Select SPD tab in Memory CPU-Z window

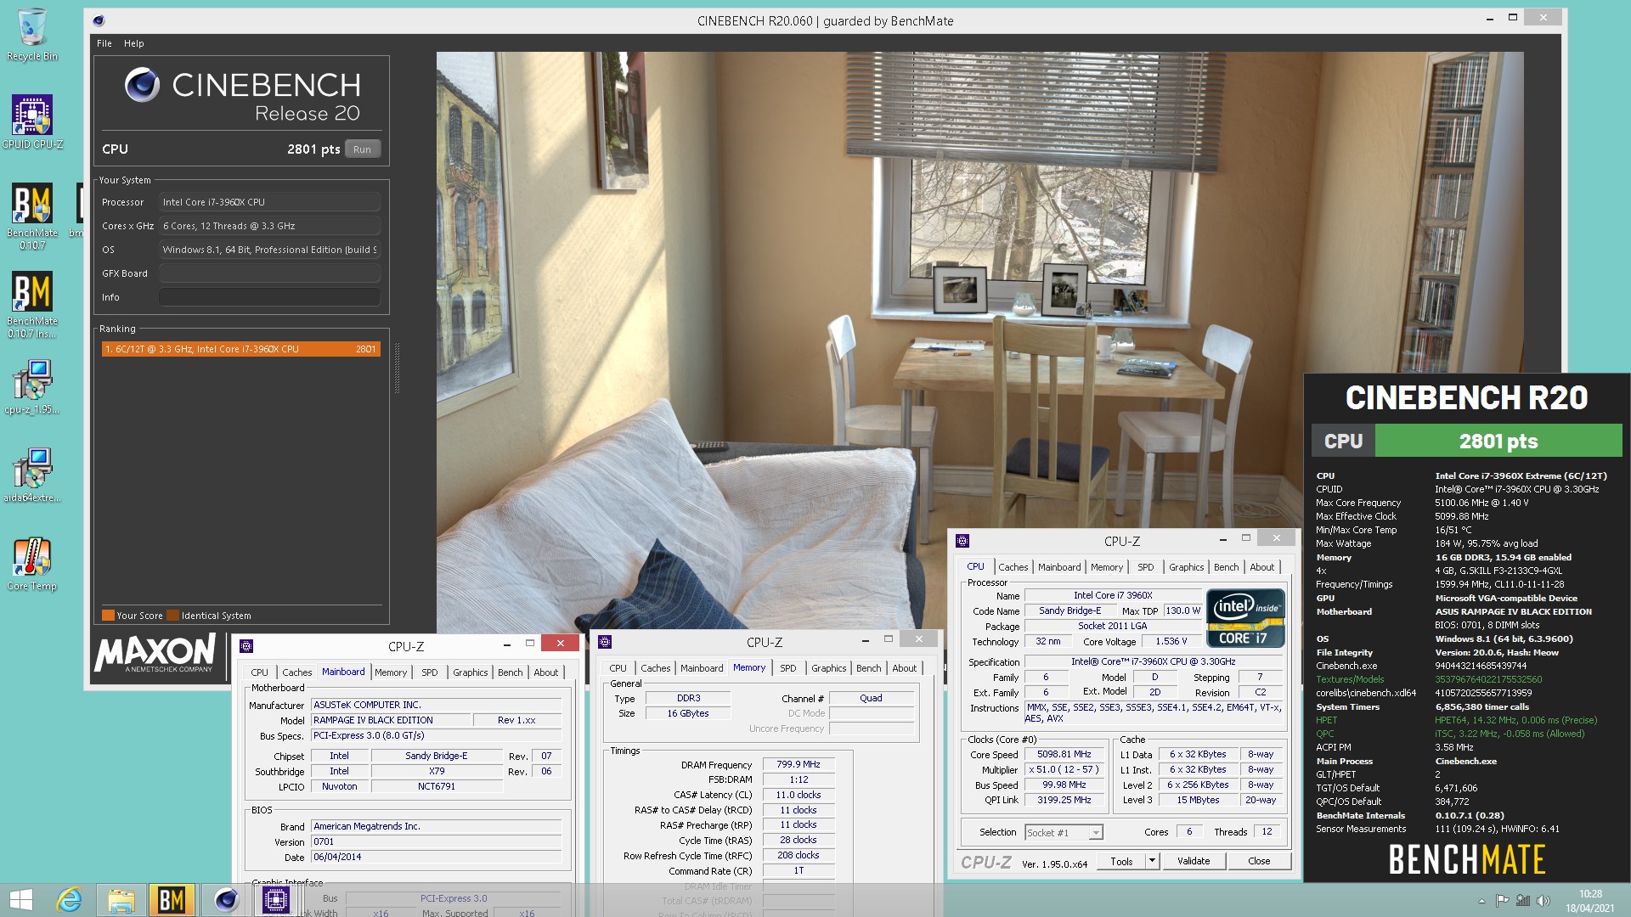(787, 668)
